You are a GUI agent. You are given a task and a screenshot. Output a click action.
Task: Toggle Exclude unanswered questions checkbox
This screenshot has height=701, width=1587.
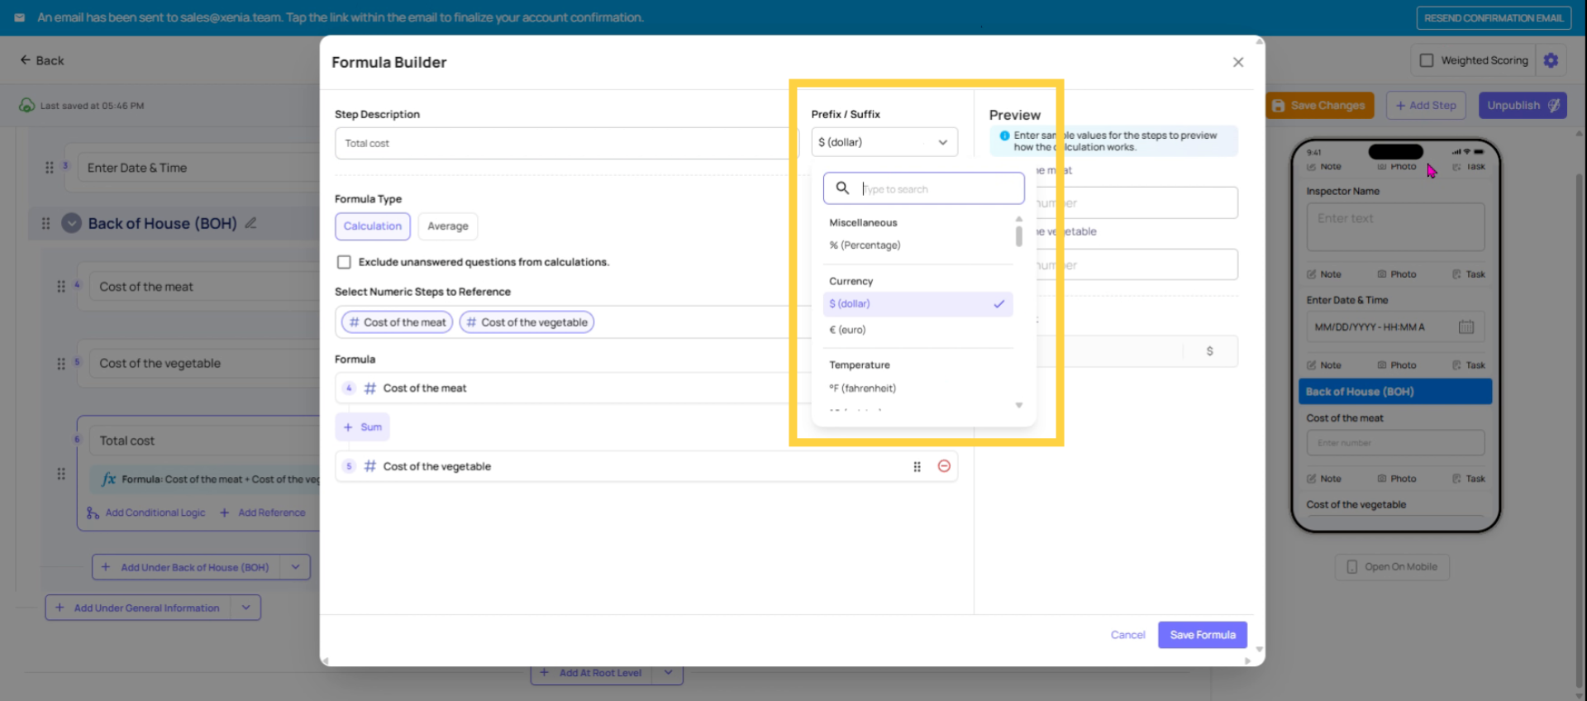tap(344, 262)
